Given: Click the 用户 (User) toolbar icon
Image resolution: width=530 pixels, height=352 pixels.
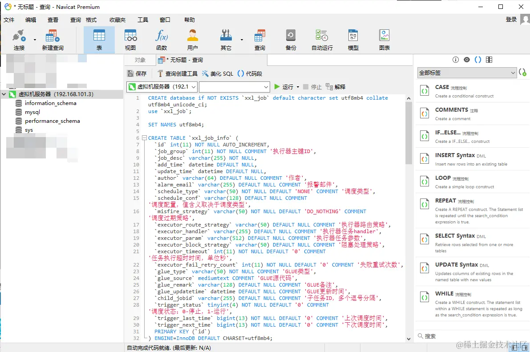Looking at the screenshot, I should [x=193, y=40].
